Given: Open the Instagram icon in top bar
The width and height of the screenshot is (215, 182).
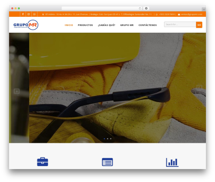Looking at the screenshot, I should (29, 14).
